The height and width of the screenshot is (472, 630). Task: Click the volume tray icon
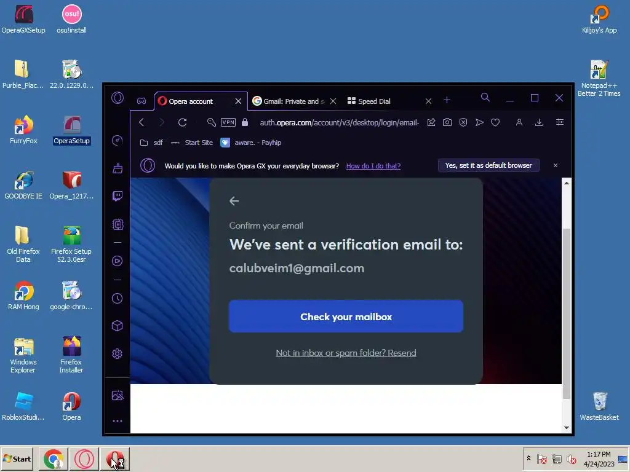[571, 459]
